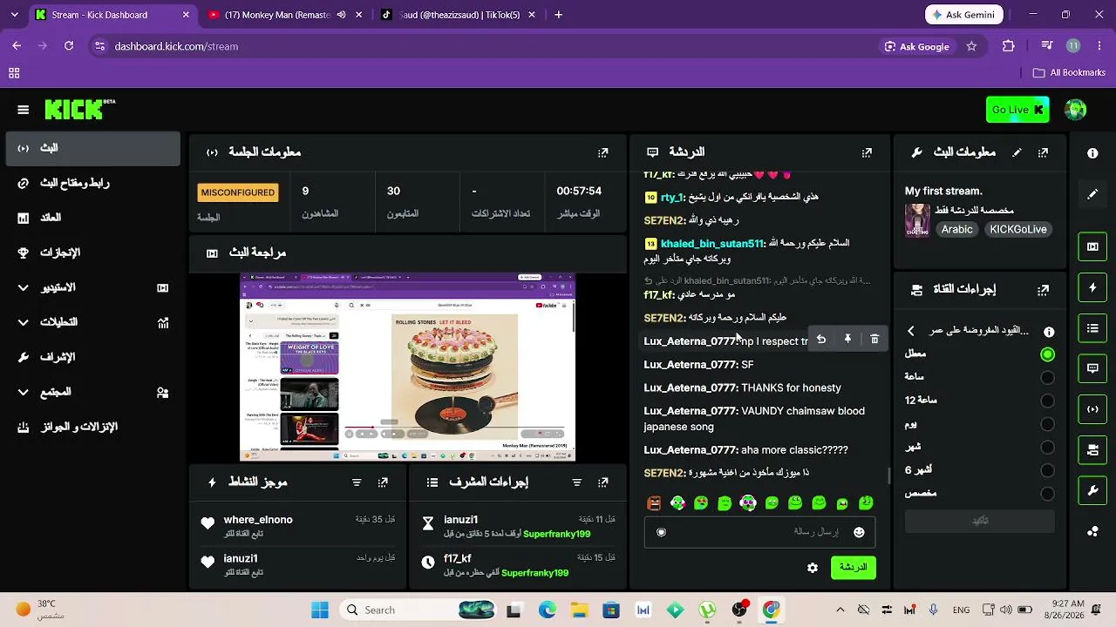
Task: Select the مخصص custom radio option
Action: [1047, 494]
